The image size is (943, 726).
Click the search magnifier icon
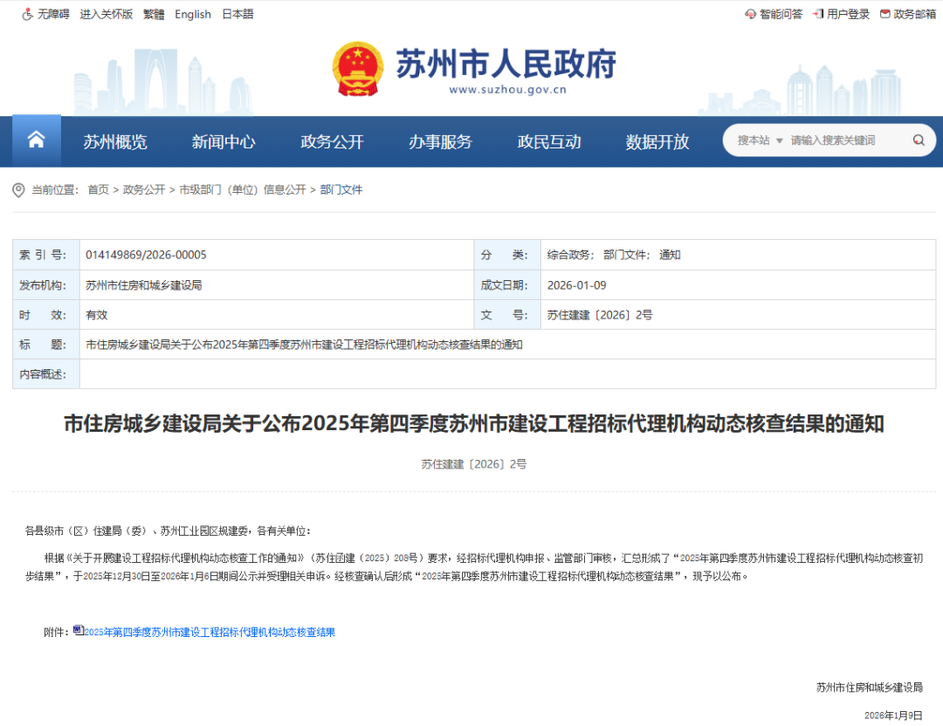click(x=919, y=140)
